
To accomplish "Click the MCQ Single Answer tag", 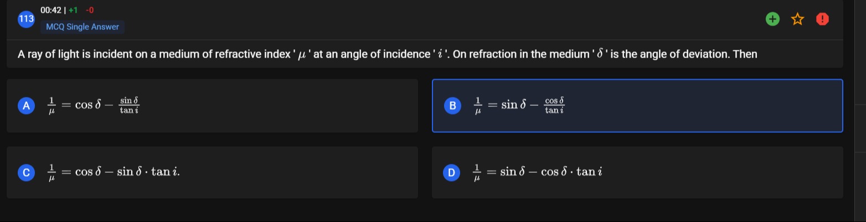I will (x=83, y=27).
